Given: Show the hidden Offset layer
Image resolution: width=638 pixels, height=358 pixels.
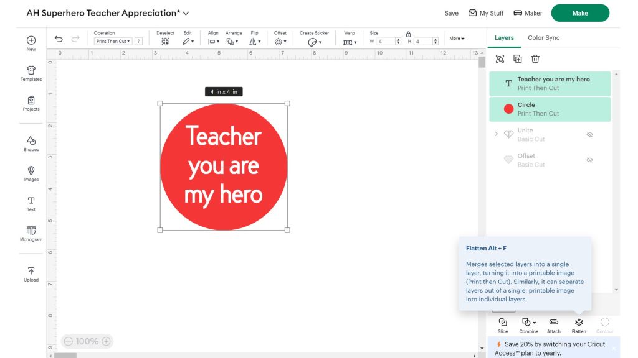Looking at the screenshot, I should point(589,160).
